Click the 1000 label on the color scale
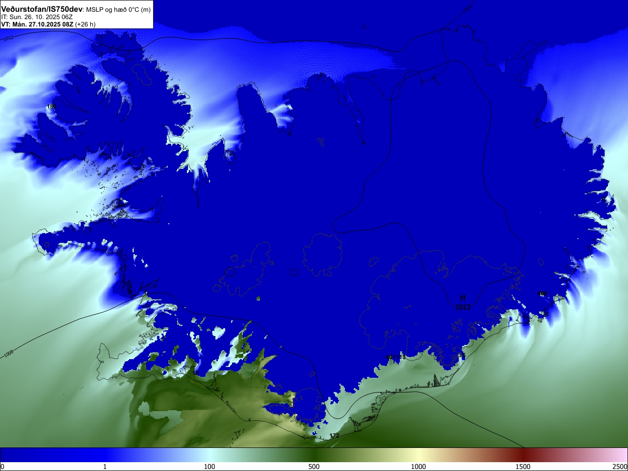Screen dimensions: 628x471 pyautogui.click(x=419, y=467)
